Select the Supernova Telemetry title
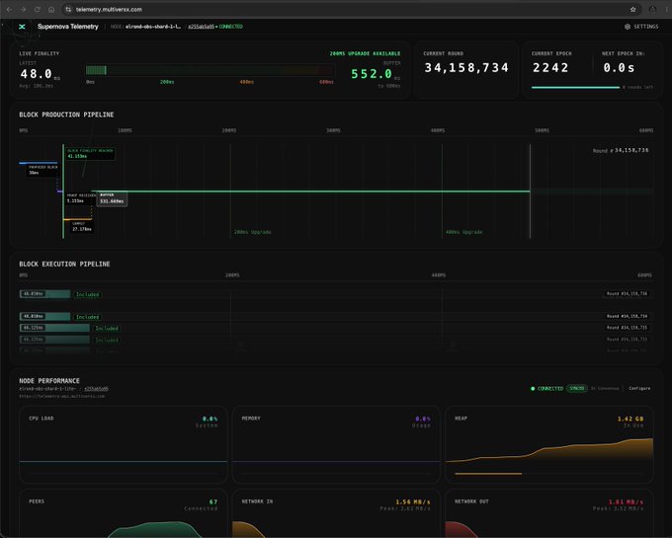672x538 pixels. coord(68,27)
